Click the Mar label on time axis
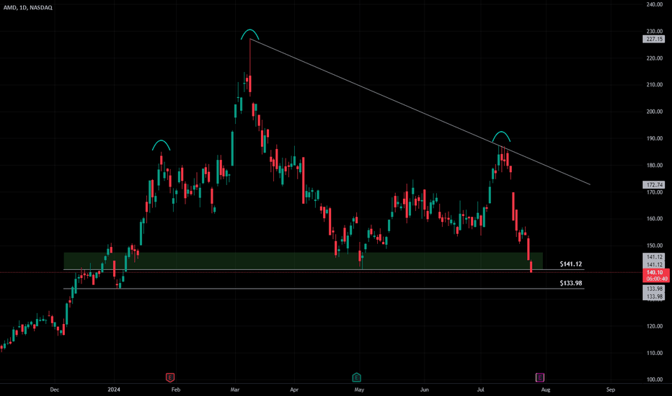This screenshot has height=396, width=672. pyautogui.click(x=235, y=390)
